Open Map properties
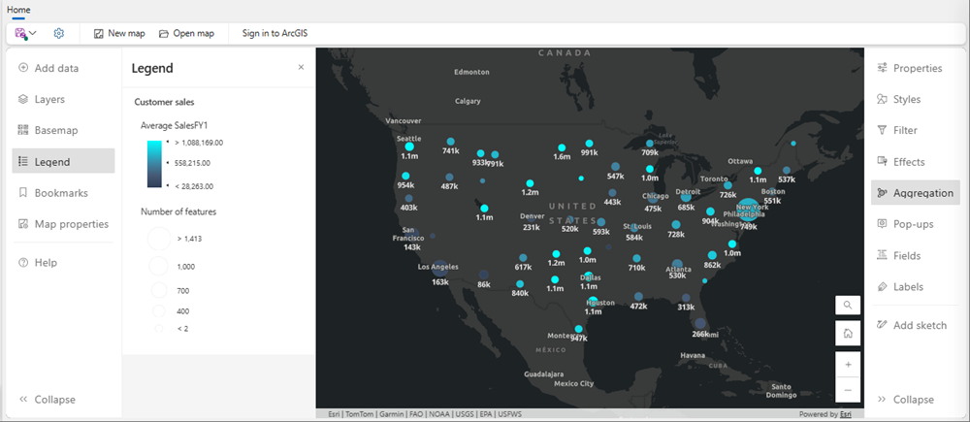The image size is (970, 422). (63, 224)
